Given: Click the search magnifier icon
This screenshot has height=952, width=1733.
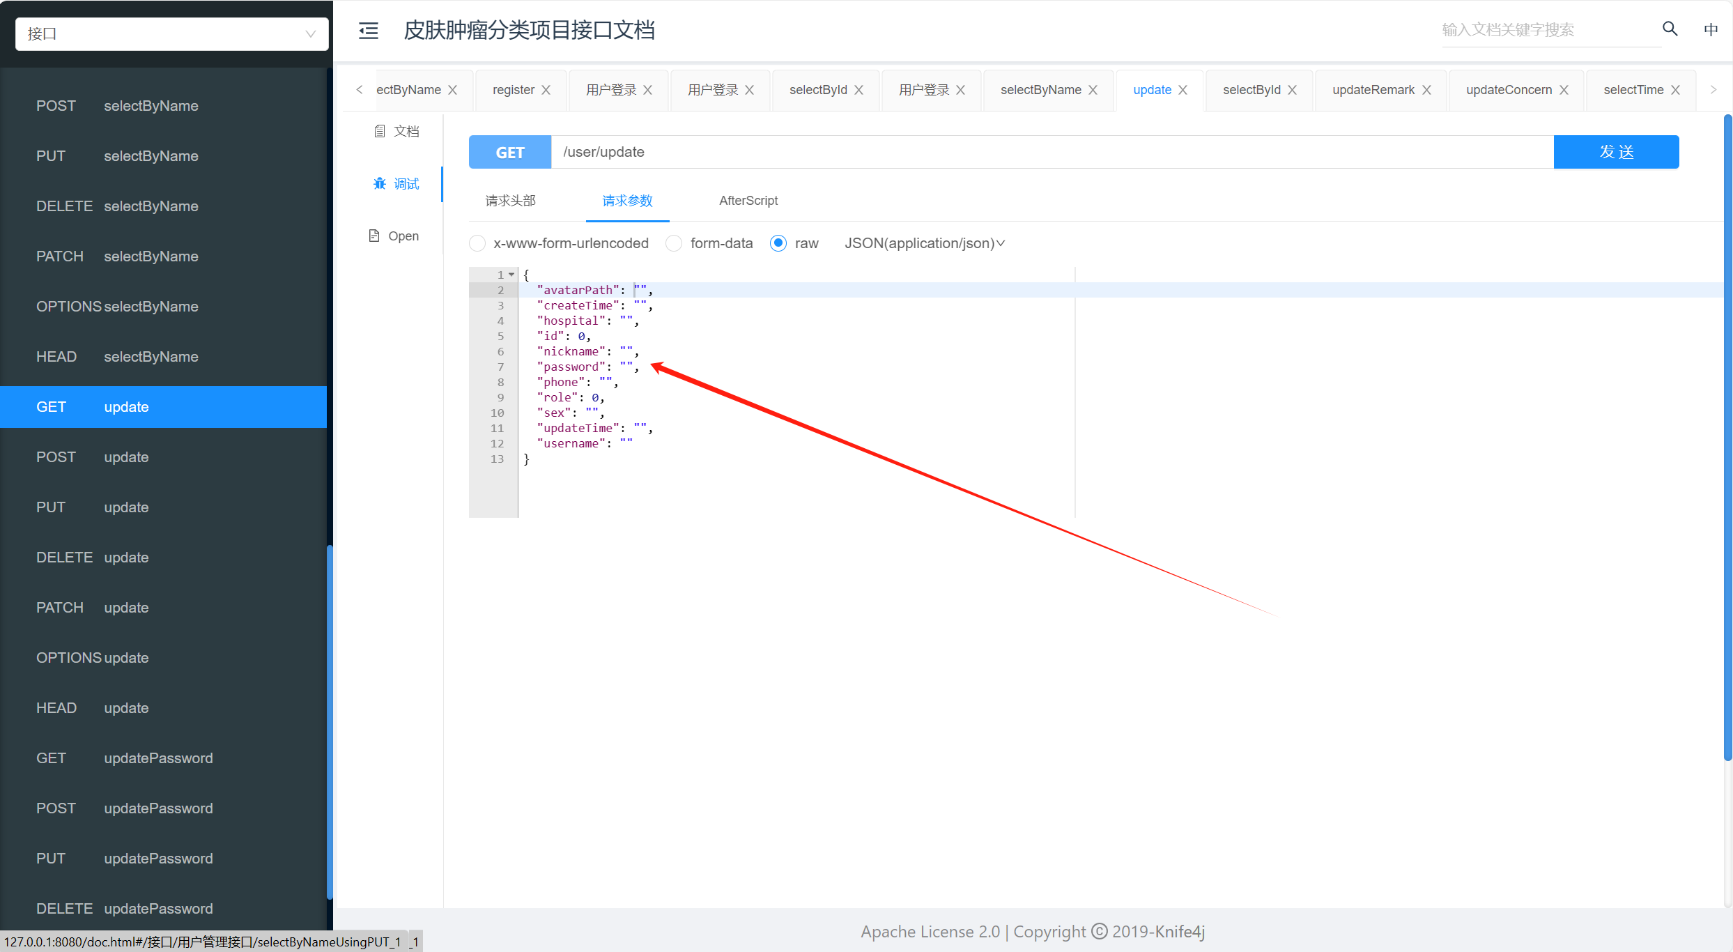Looking at the screenshot, I should click(1670, 29).
